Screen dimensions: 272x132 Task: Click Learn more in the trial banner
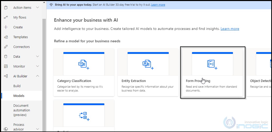(x=158, y=5)
